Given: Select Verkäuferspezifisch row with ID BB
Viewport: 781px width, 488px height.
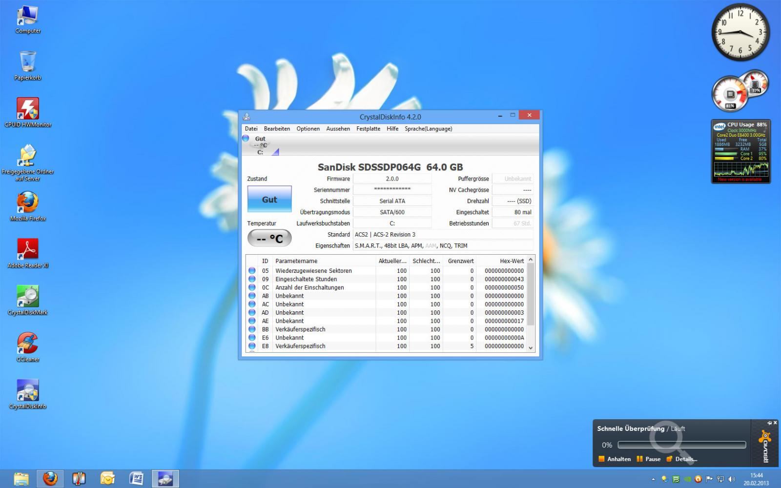Looking at the screenshot, I should (386, 329).
